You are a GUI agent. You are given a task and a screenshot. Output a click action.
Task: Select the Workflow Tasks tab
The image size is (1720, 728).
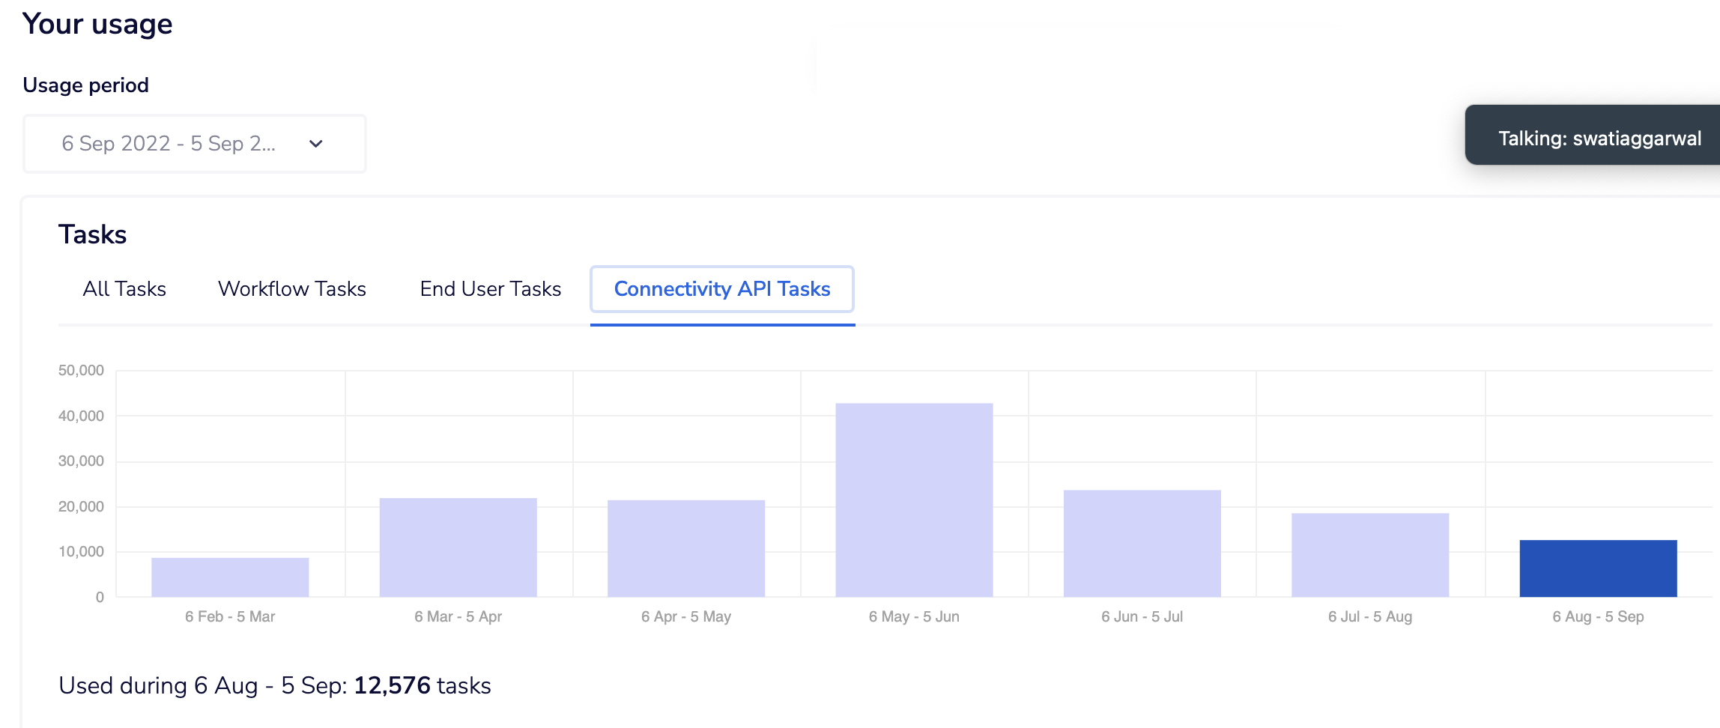(x=291, y=289)
